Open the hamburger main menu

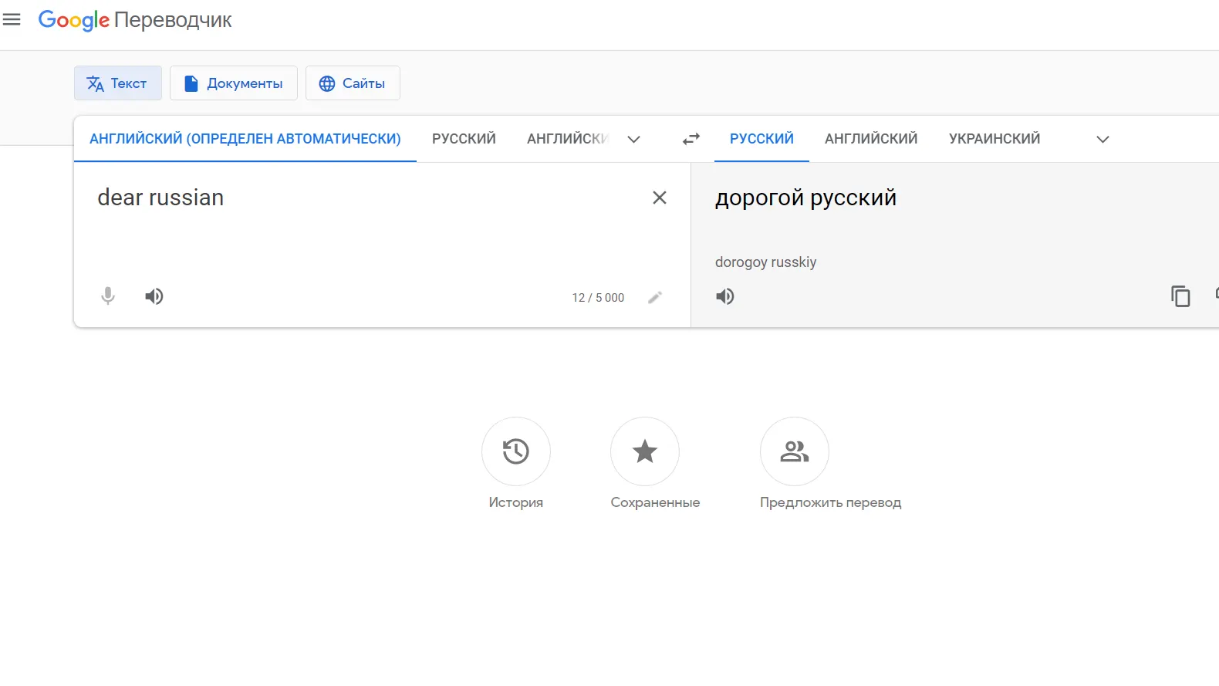(x=12, y=19)
